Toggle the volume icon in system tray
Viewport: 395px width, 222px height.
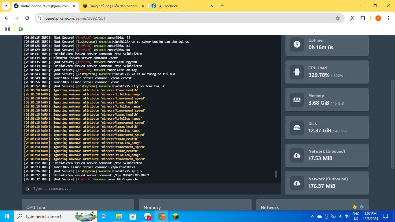point(347,216)
